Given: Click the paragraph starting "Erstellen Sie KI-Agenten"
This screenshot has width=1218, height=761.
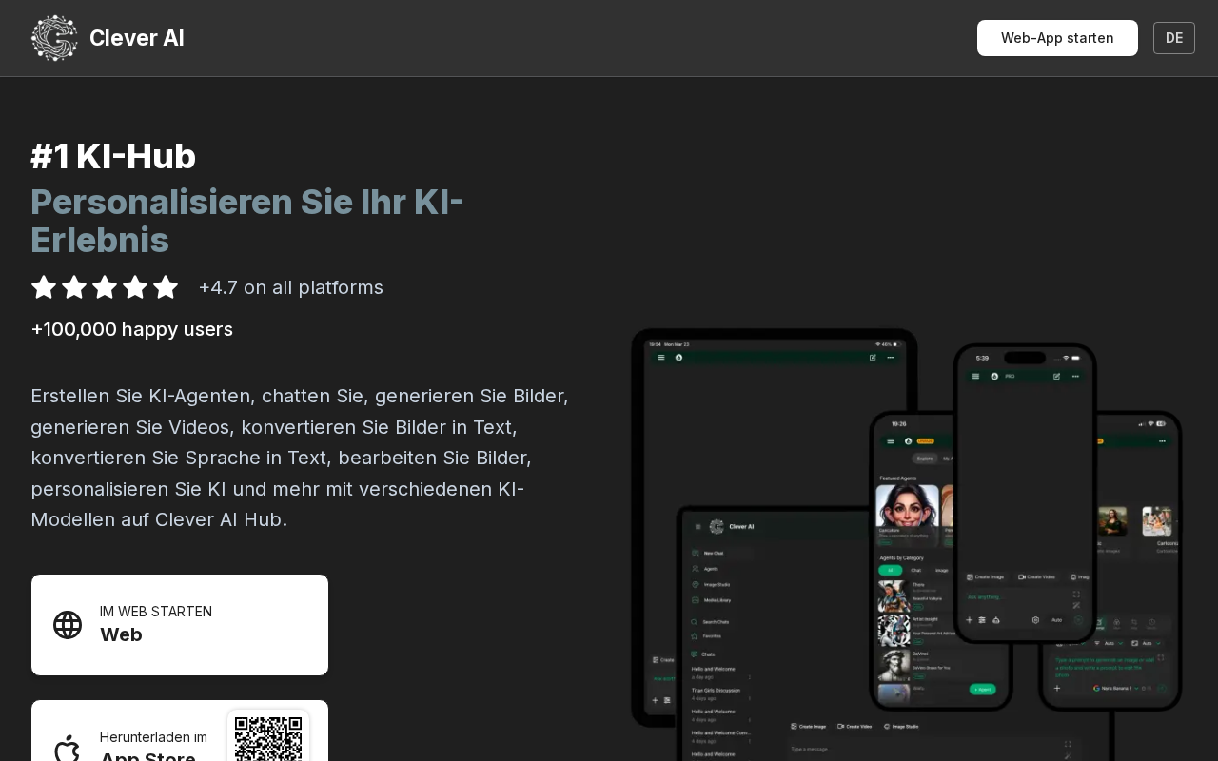Looking at the screenshot, I should point(301,458).
